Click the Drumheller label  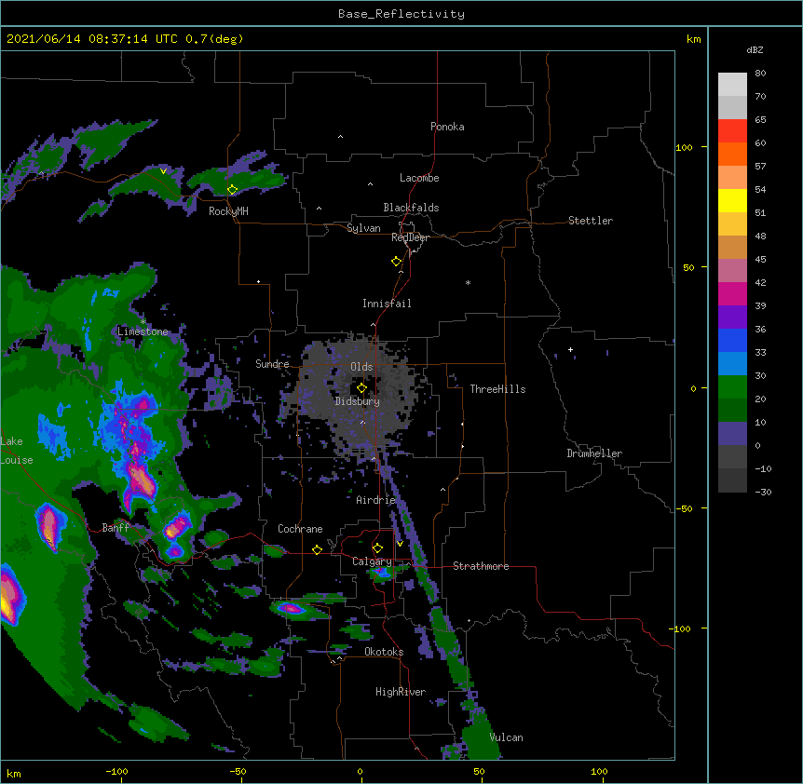pos(594,453)
